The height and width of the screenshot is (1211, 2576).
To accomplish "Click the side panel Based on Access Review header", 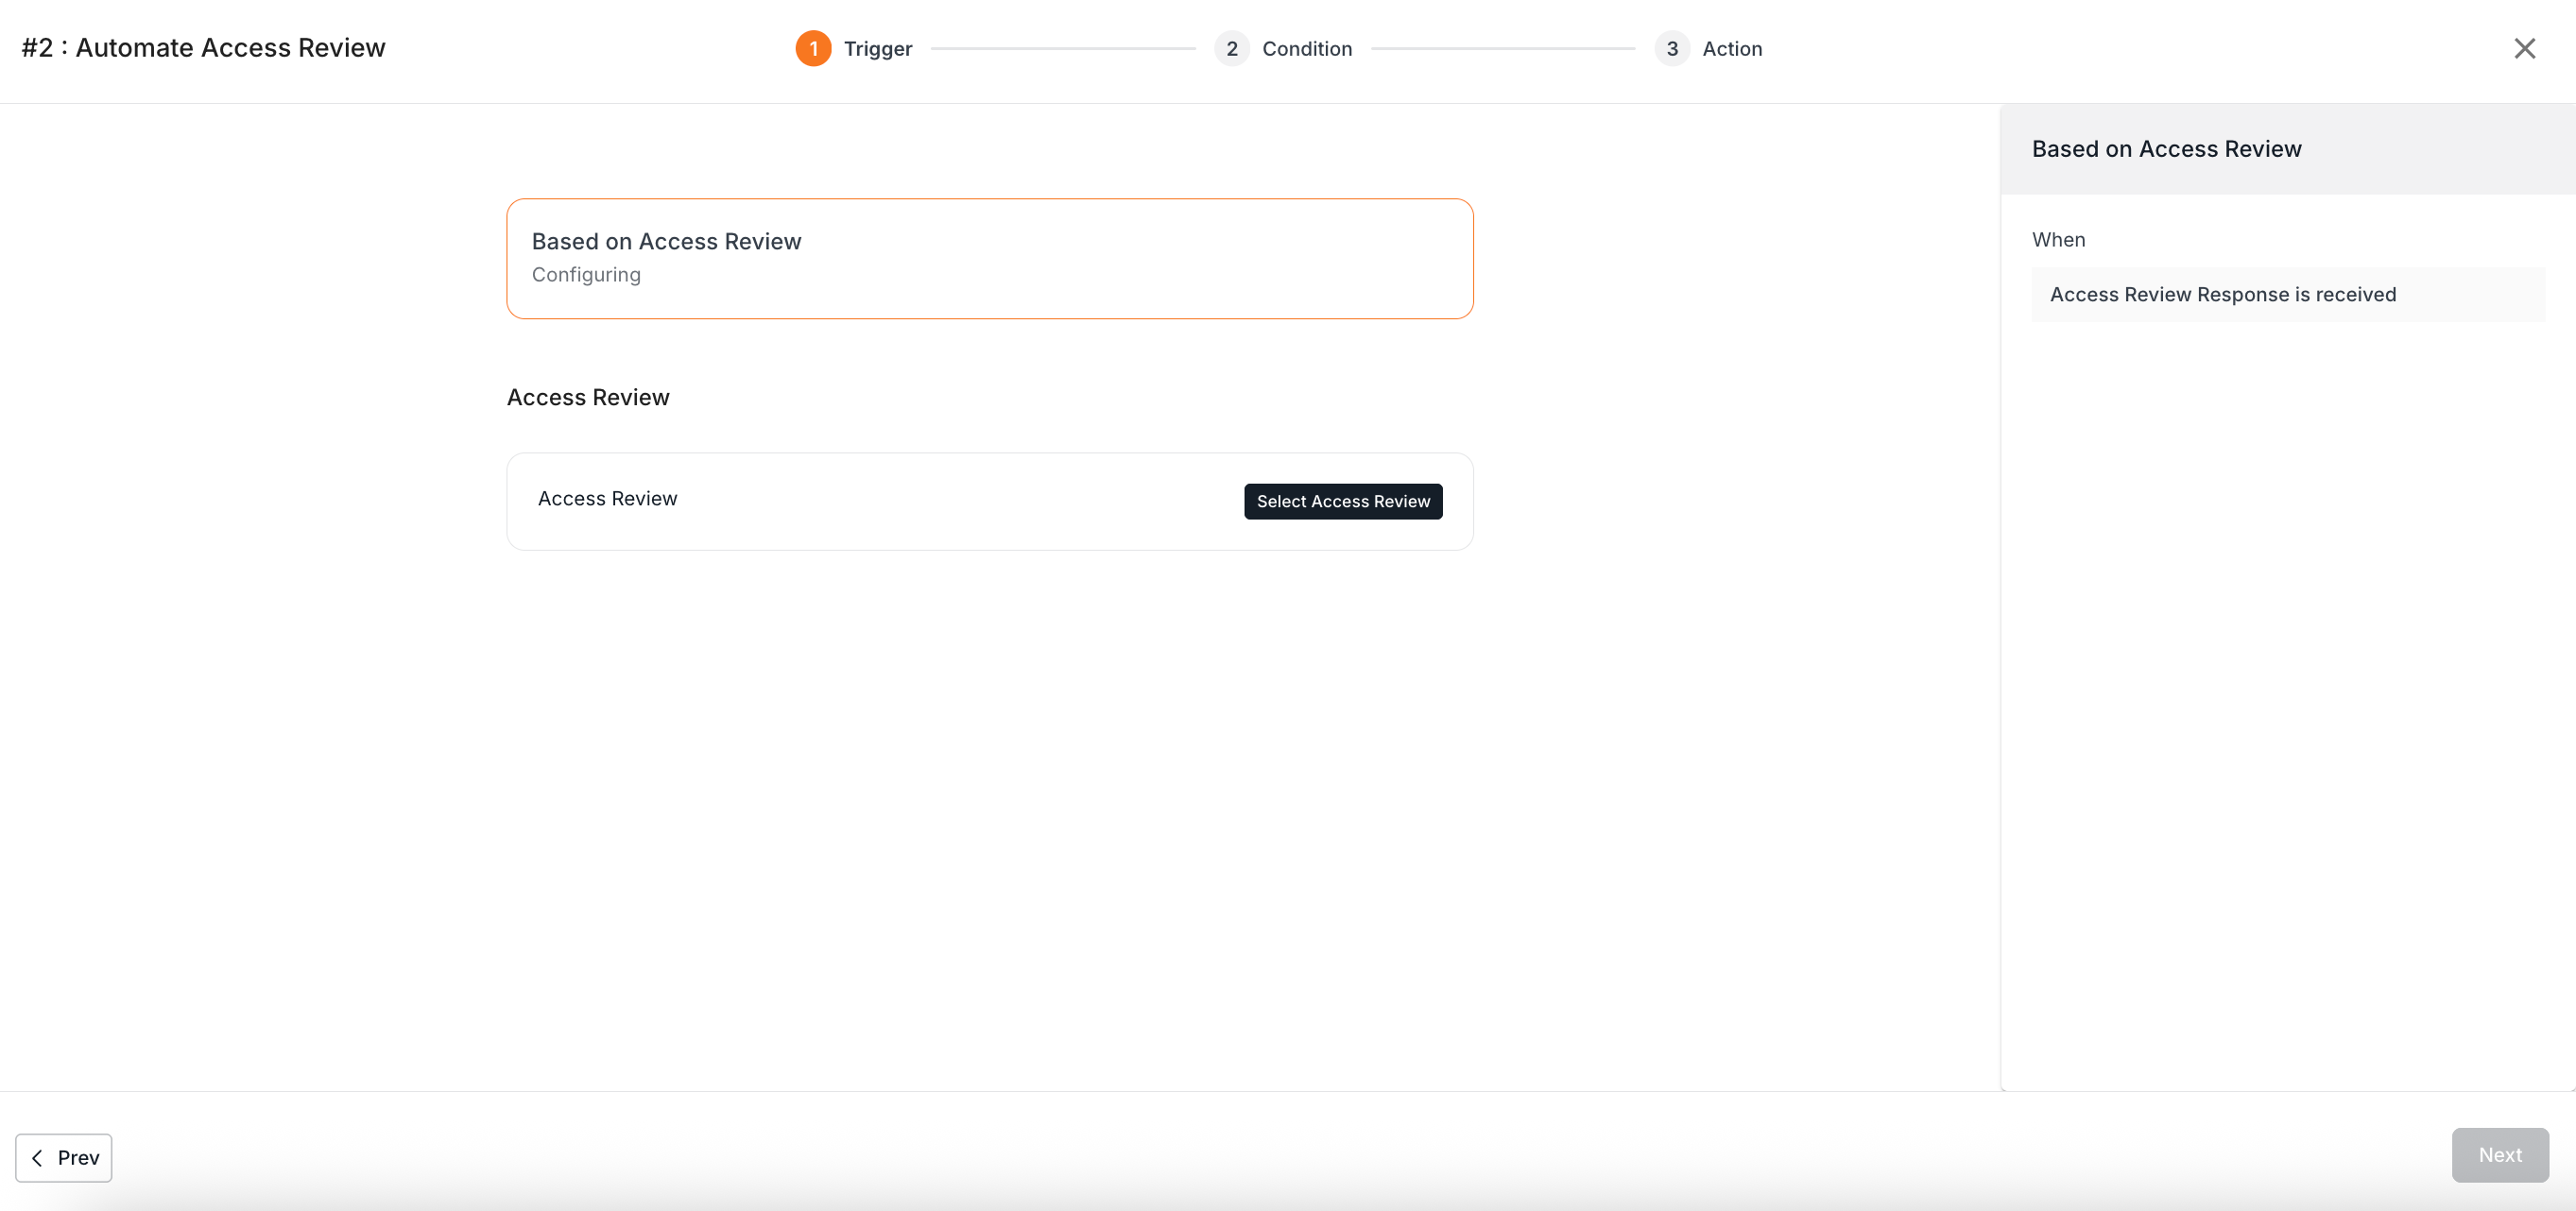I will click(x=2166, y=148).
